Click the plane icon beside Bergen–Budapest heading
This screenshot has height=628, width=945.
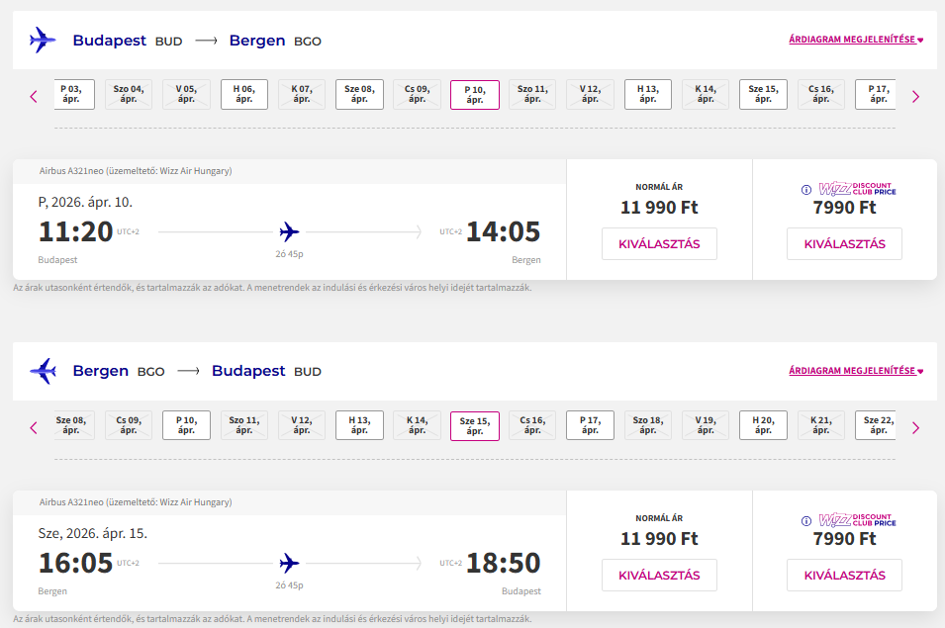[x=43, y=372]
